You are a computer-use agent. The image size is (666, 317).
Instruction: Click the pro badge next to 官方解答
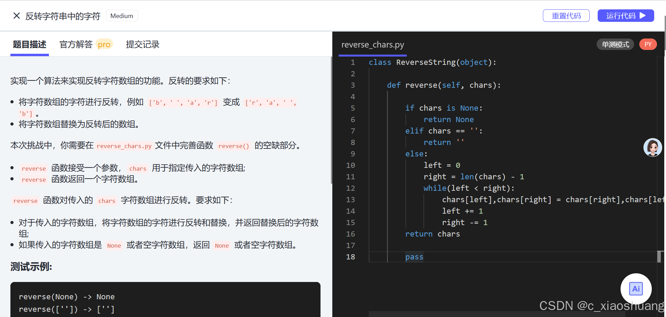click(104, 44)
